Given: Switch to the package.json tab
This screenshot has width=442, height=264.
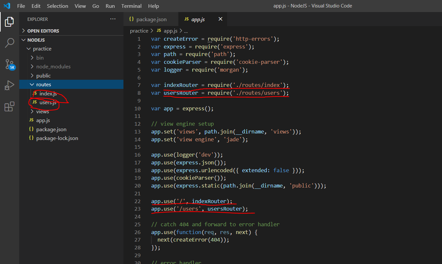Looking at the screenshot, I should point(151,19).
